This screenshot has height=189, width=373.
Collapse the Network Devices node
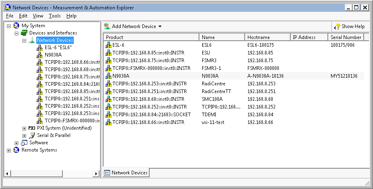pyautogui.click(x=24, y=41)
